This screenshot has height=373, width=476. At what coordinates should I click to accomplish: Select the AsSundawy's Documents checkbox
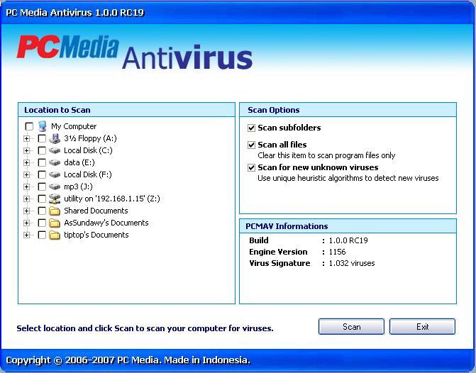click(x=42, y=223)
